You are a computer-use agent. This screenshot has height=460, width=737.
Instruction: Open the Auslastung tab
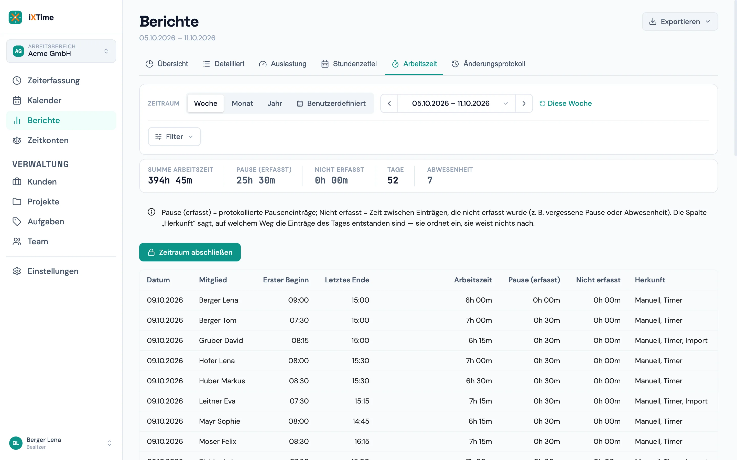pyautogui.click(x=283, y=64)
